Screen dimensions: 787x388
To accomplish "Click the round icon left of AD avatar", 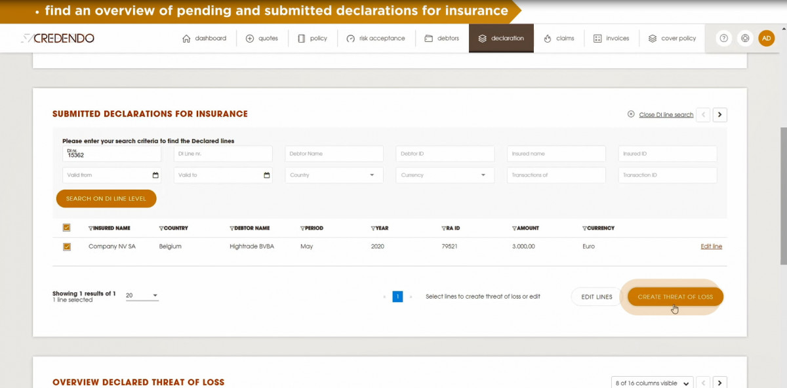I will (745, 38).
